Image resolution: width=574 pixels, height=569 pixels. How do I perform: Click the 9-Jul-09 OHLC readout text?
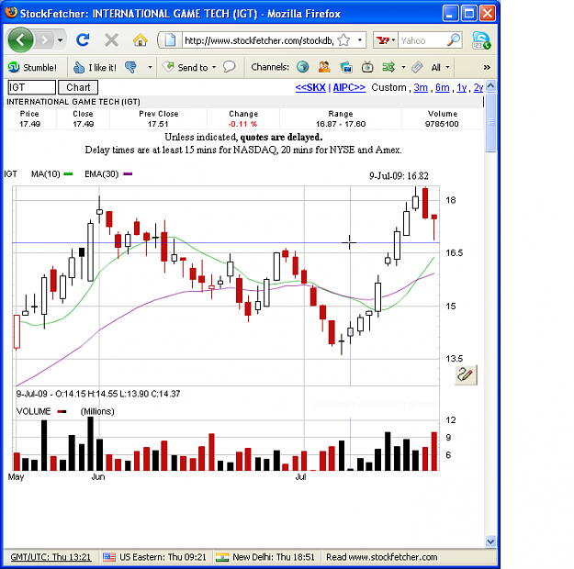[98, 394]
